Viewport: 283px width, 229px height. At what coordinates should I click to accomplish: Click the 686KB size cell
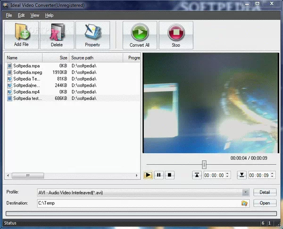[x=61, y=98]
